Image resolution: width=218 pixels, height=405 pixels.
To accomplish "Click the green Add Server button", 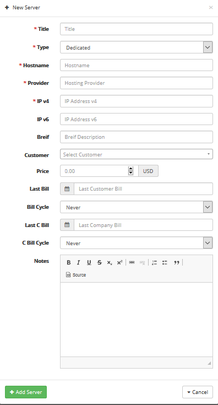I will pos(26,392).
